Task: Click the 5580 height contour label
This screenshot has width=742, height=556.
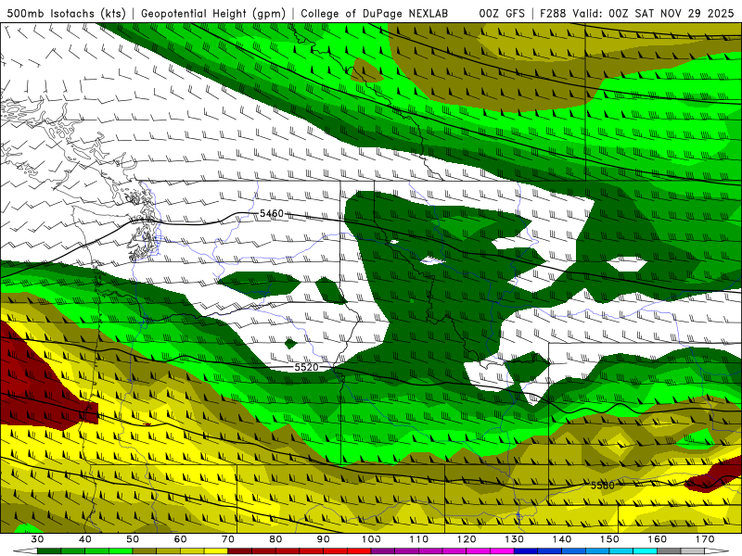Action: [602, 485]
